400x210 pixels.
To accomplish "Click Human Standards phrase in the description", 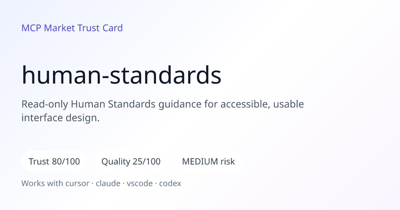I will pyautogui.click(x=113, y=104).
